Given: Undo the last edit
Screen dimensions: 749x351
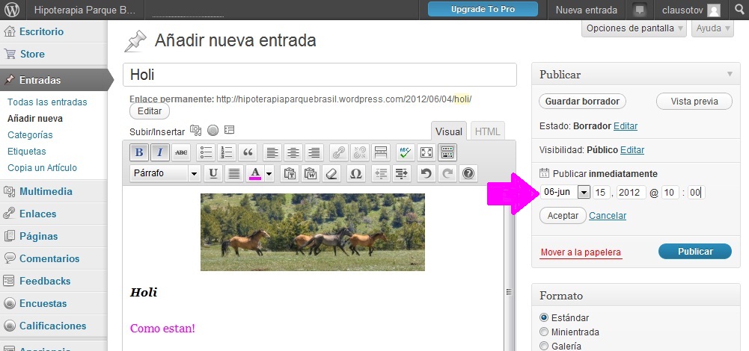Looking at the screenshot, I should click(426, 173).
